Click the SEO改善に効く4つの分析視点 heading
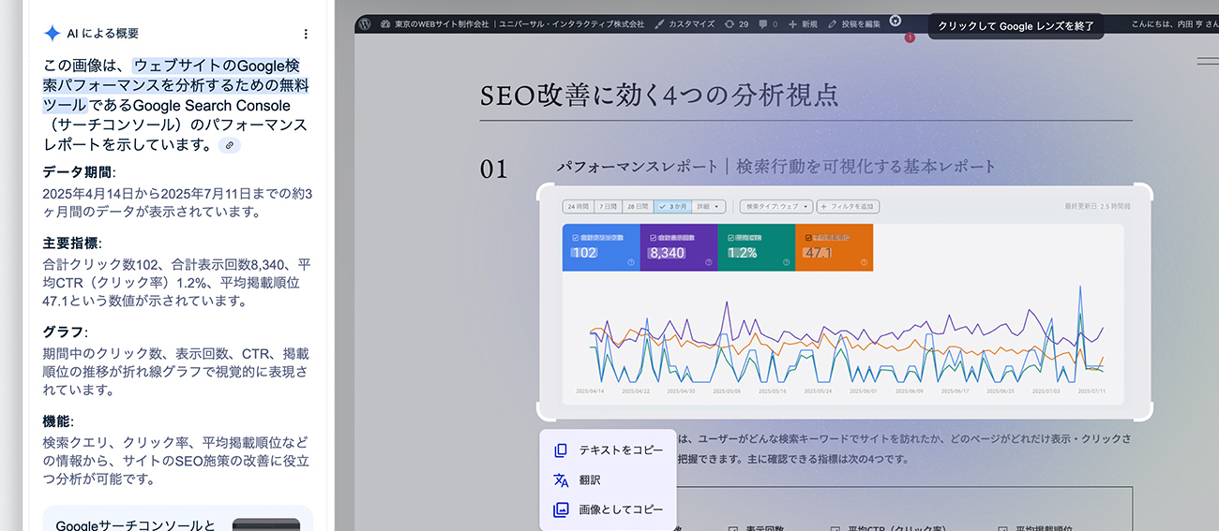Screen dimensions: 1219x531 pos(659,95)
